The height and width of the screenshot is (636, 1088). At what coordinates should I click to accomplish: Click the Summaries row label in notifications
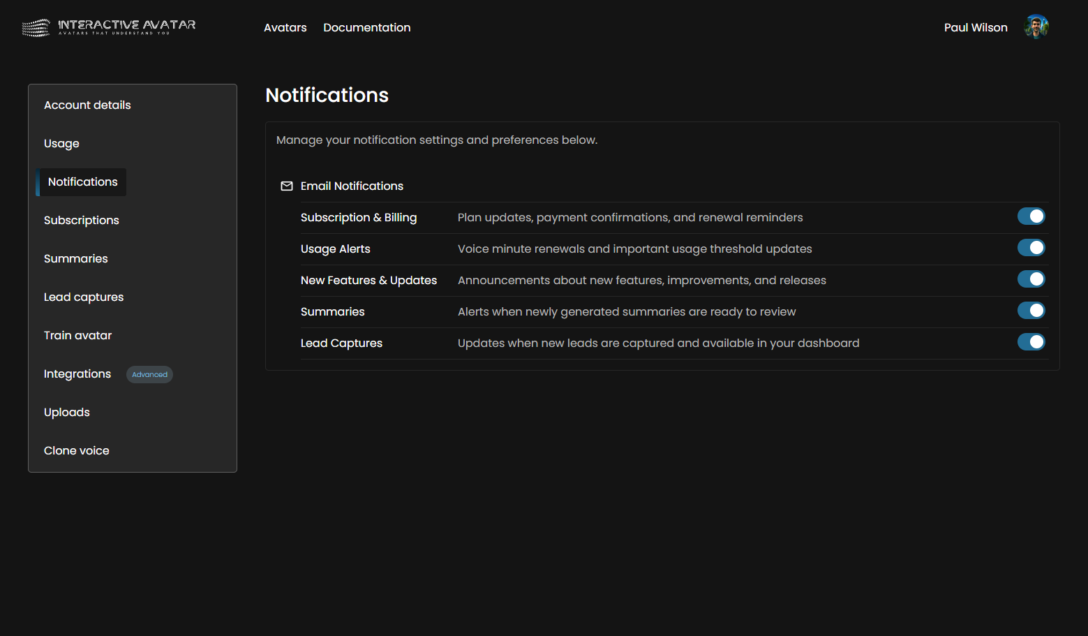(333, 311)
